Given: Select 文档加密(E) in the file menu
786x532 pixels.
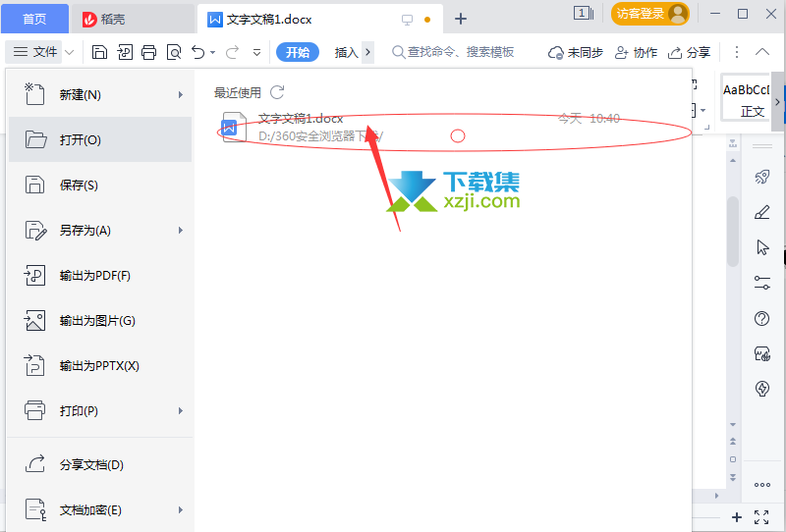Looking at the screenshot, I should coord(100,510).
